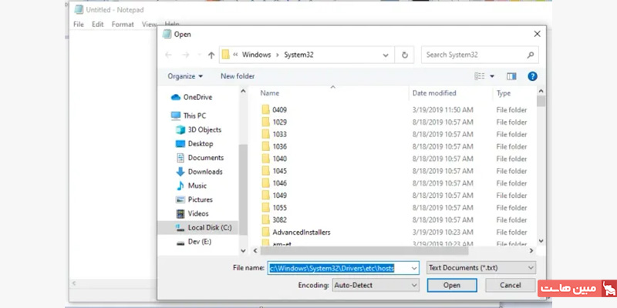Expand the chevron after Windows breadcrumb
This screenshot has width=617, height=308.
point(278,55)
